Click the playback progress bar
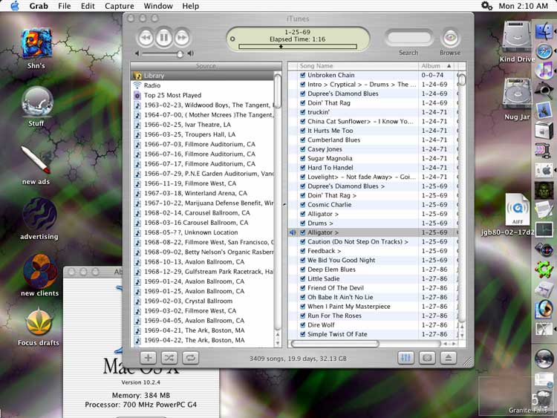Image resolution: width=557 pixels, height=418 pixels. click(298, 47)
